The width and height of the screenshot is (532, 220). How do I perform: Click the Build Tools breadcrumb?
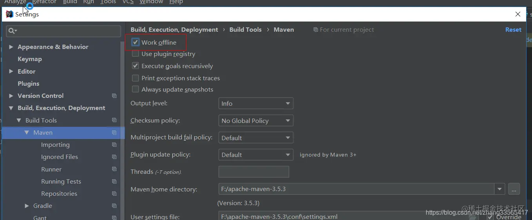point(245,30)
